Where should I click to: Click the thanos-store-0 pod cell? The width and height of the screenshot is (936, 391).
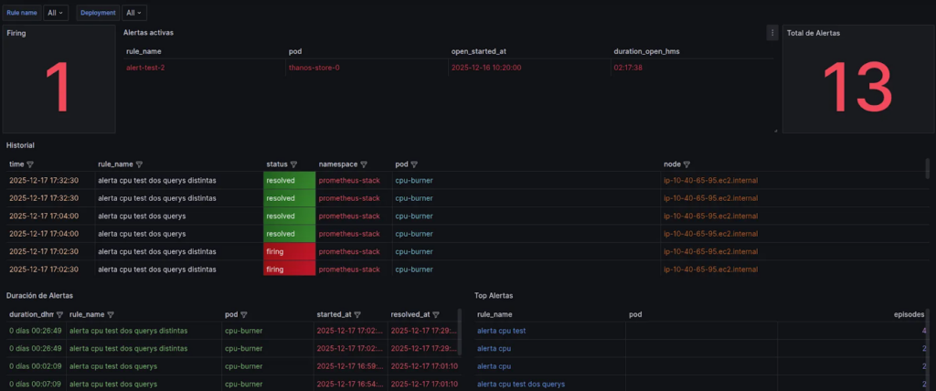coord(314,68)
